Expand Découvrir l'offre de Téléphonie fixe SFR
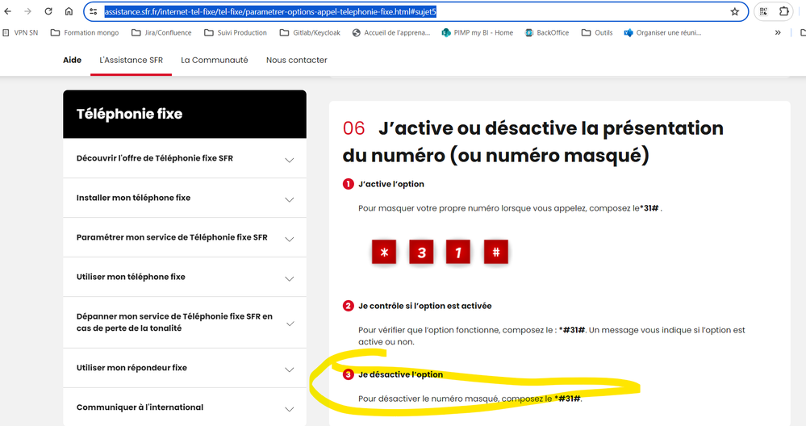This screenshot has width=806, height=426. click(185, 159)
